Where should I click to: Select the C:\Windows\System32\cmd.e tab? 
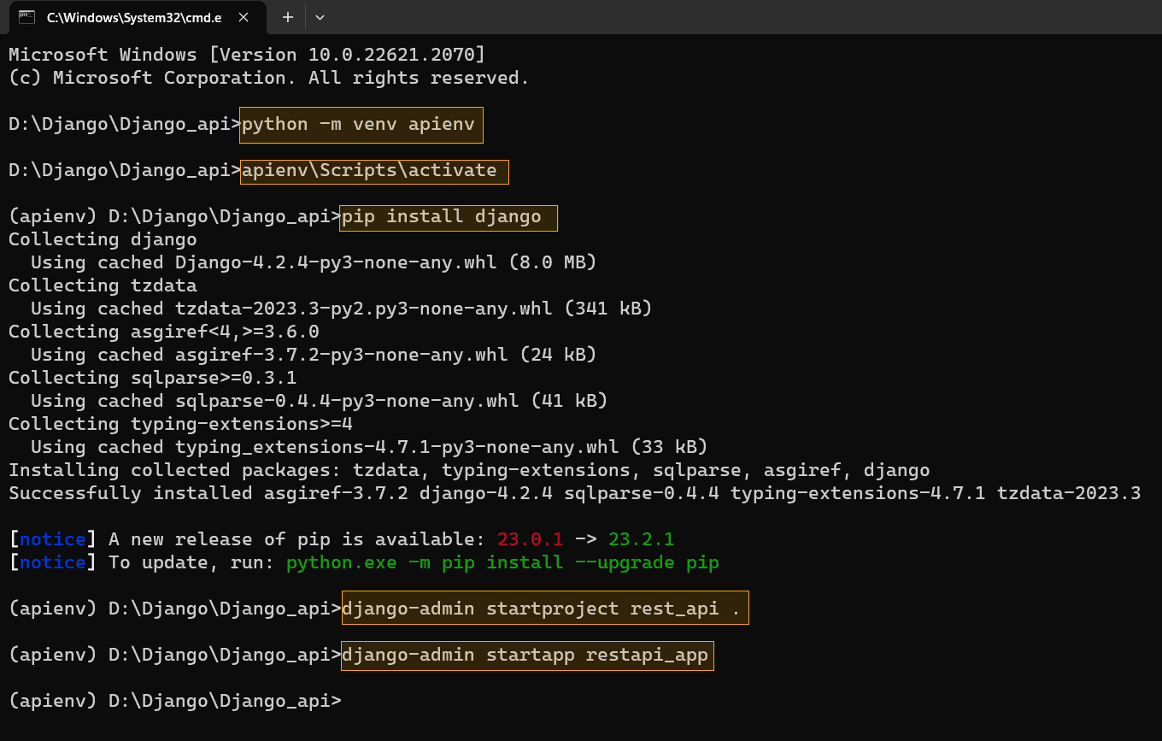(x=137, y=17)
